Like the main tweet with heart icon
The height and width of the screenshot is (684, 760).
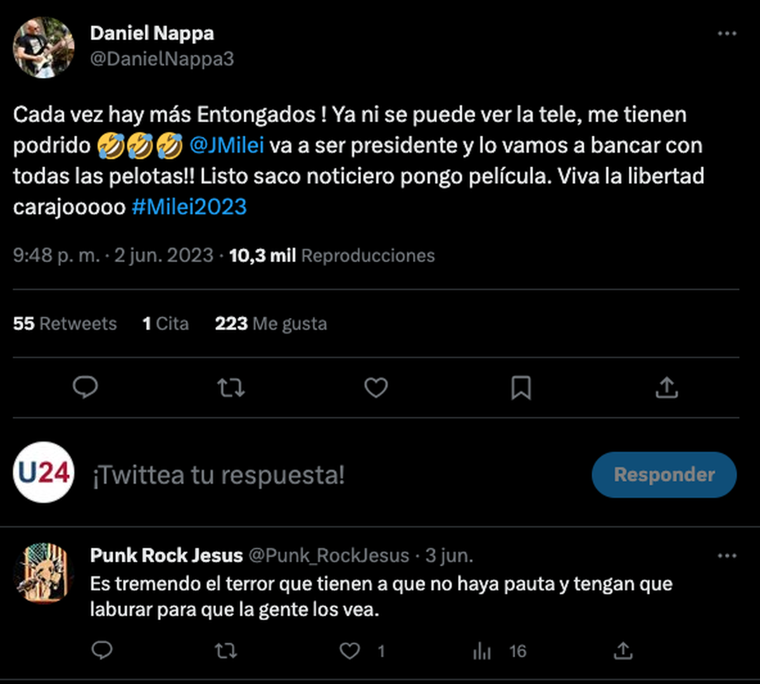(376, 387)
